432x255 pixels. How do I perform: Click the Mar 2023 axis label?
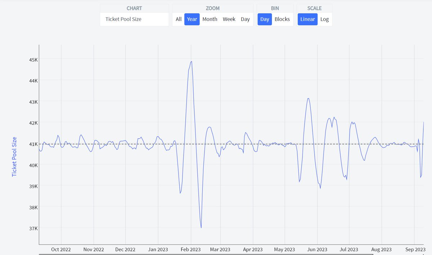(220, 249)
